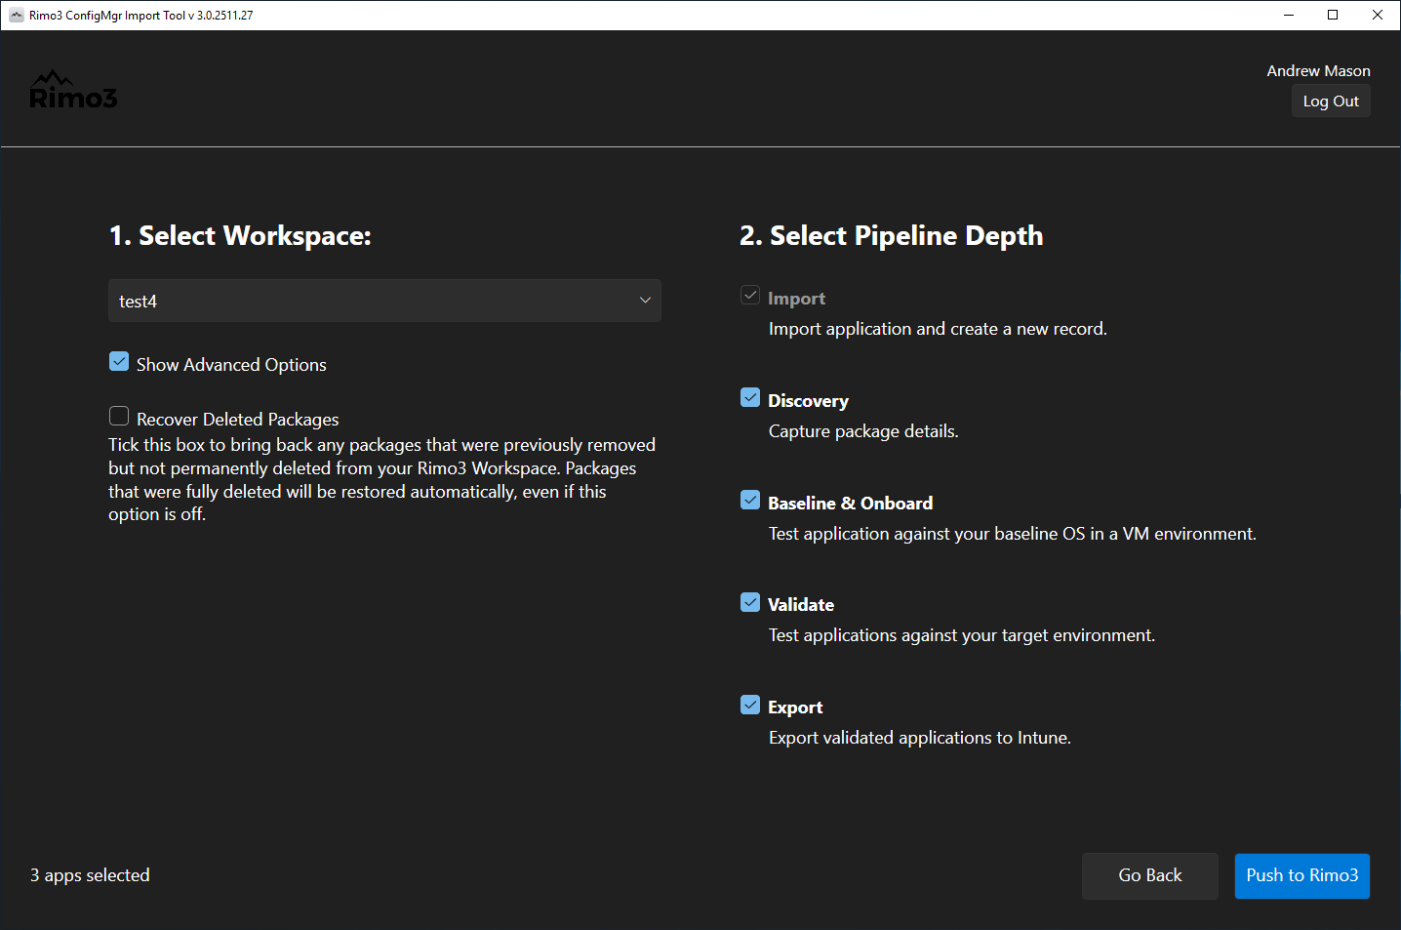Click the disabled Import checkbox

point(750,296)
